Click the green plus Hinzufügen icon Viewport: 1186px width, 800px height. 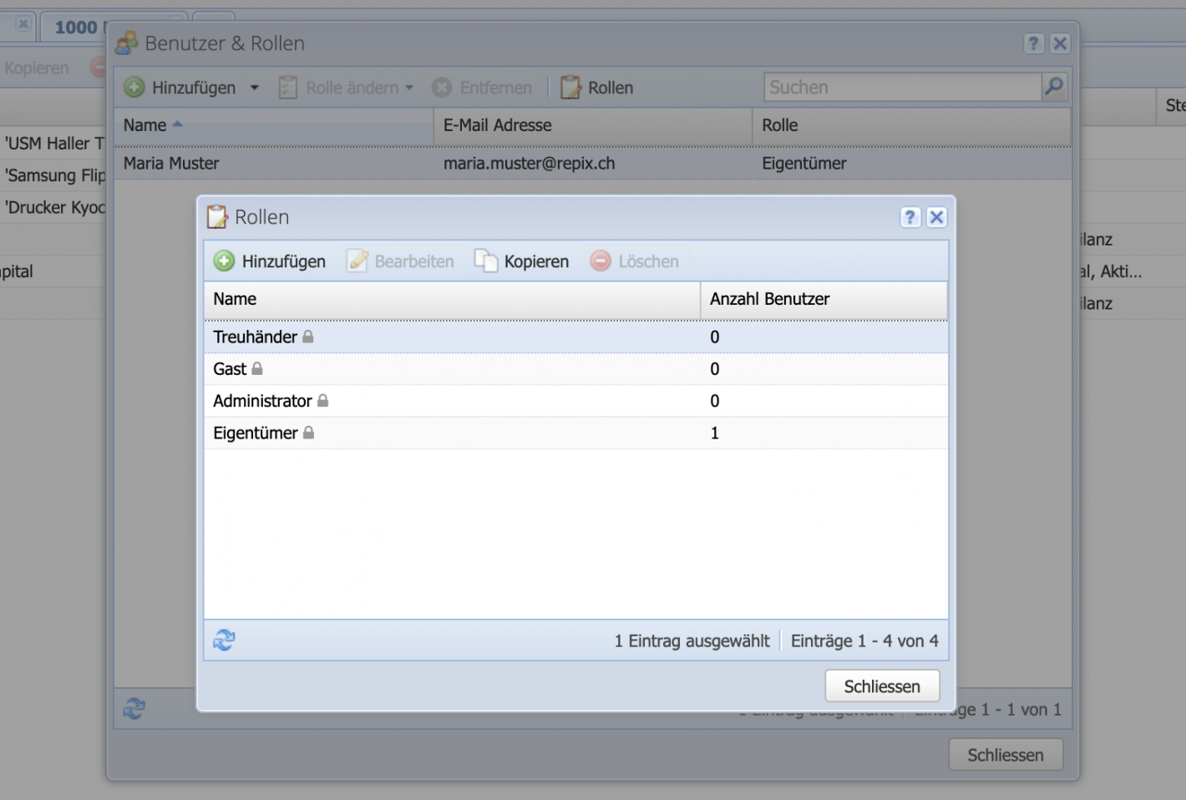136,87
